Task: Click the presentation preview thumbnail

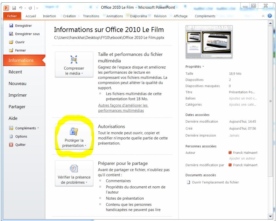Action: point(209,42)
